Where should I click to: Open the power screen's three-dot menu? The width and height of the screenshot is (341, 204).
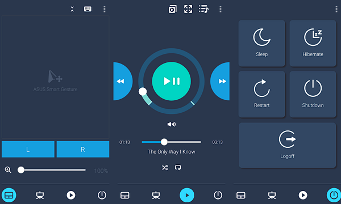336,9
